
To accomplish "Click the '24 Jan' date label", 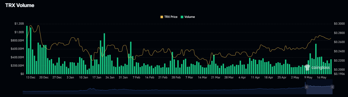I will 110,78.
